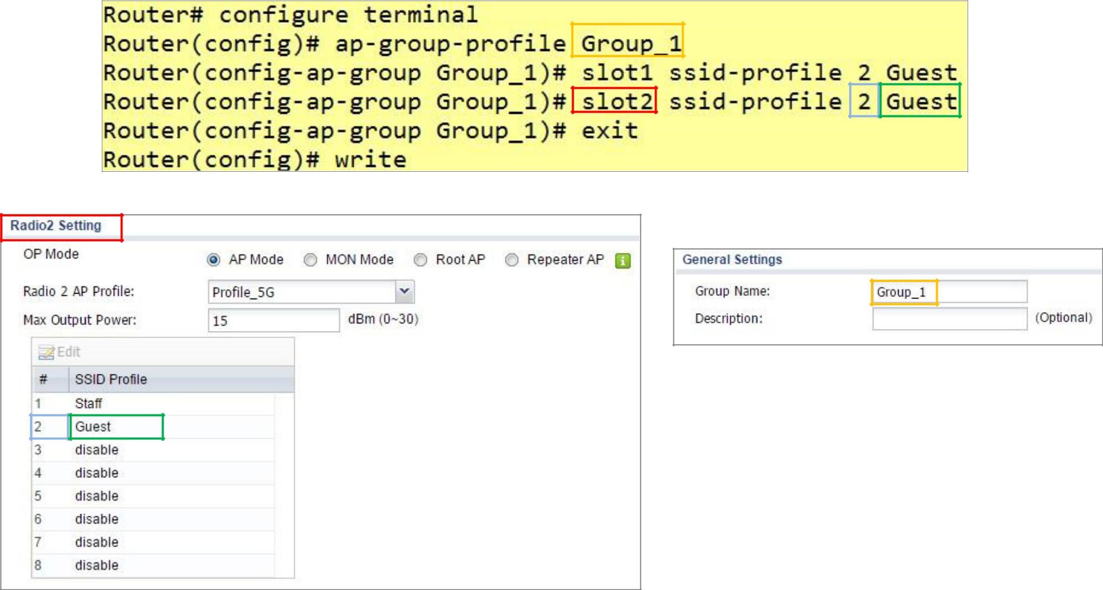The height and width of the screenshot is (590, 1103).
Task: Select the Repeater AP radio button
Action: pyautogui.click(x=511, y=260)
